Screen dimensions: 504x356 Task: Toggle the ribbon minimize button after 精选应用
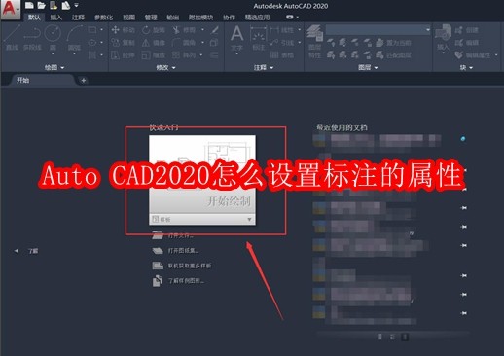click(x=290, y=17)
